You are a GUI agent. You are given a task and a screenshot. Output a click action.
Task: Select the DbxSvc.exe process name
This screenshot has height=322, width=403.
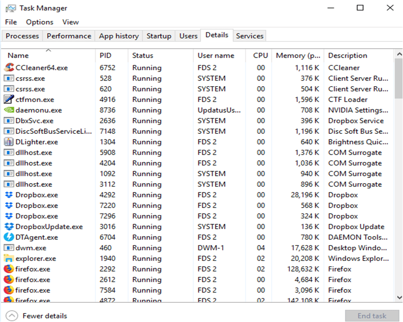[34, 120]
